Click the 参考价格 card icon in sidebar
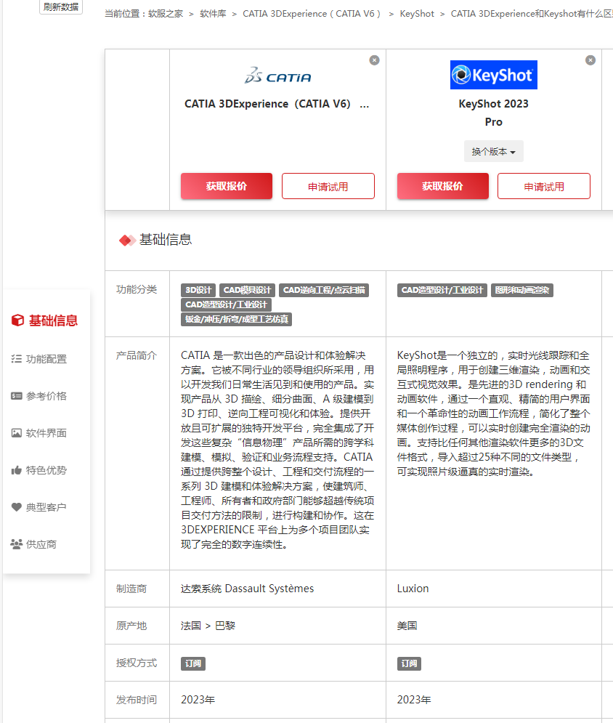Viewport: 613px width, 723px height. click(17, 395)
